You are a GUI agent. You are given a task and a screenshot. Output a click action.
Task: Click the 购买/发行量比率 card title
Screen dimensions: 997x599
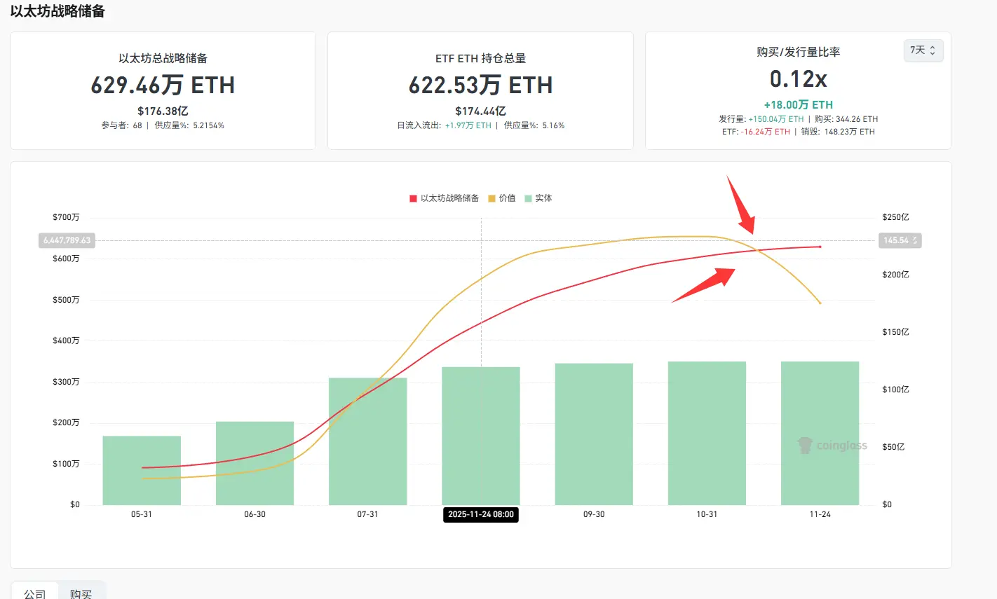[798, 52]
